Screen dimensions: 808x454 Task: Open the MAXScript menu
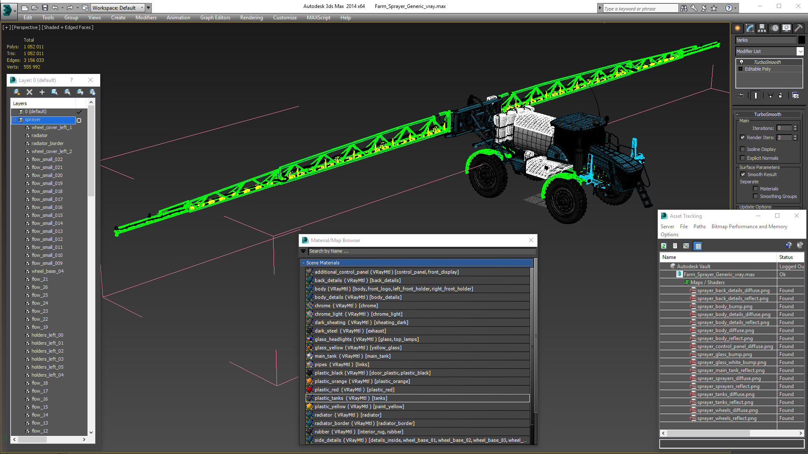[319, 18]
